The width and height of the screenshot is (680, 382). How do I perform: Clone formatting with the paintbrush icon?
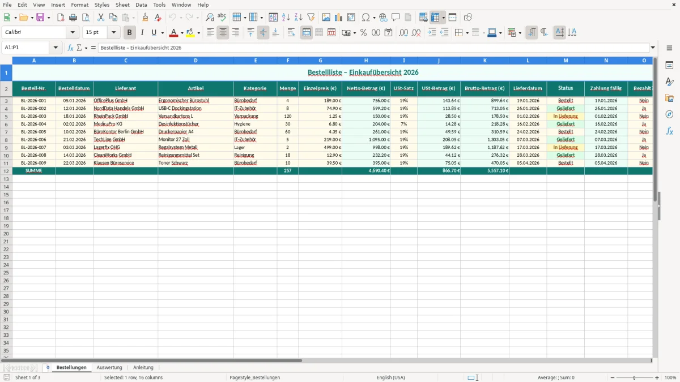pyautogui.click(x=146, y=18)
